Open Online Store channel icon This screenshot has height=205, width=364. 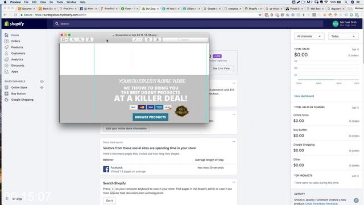6,87
